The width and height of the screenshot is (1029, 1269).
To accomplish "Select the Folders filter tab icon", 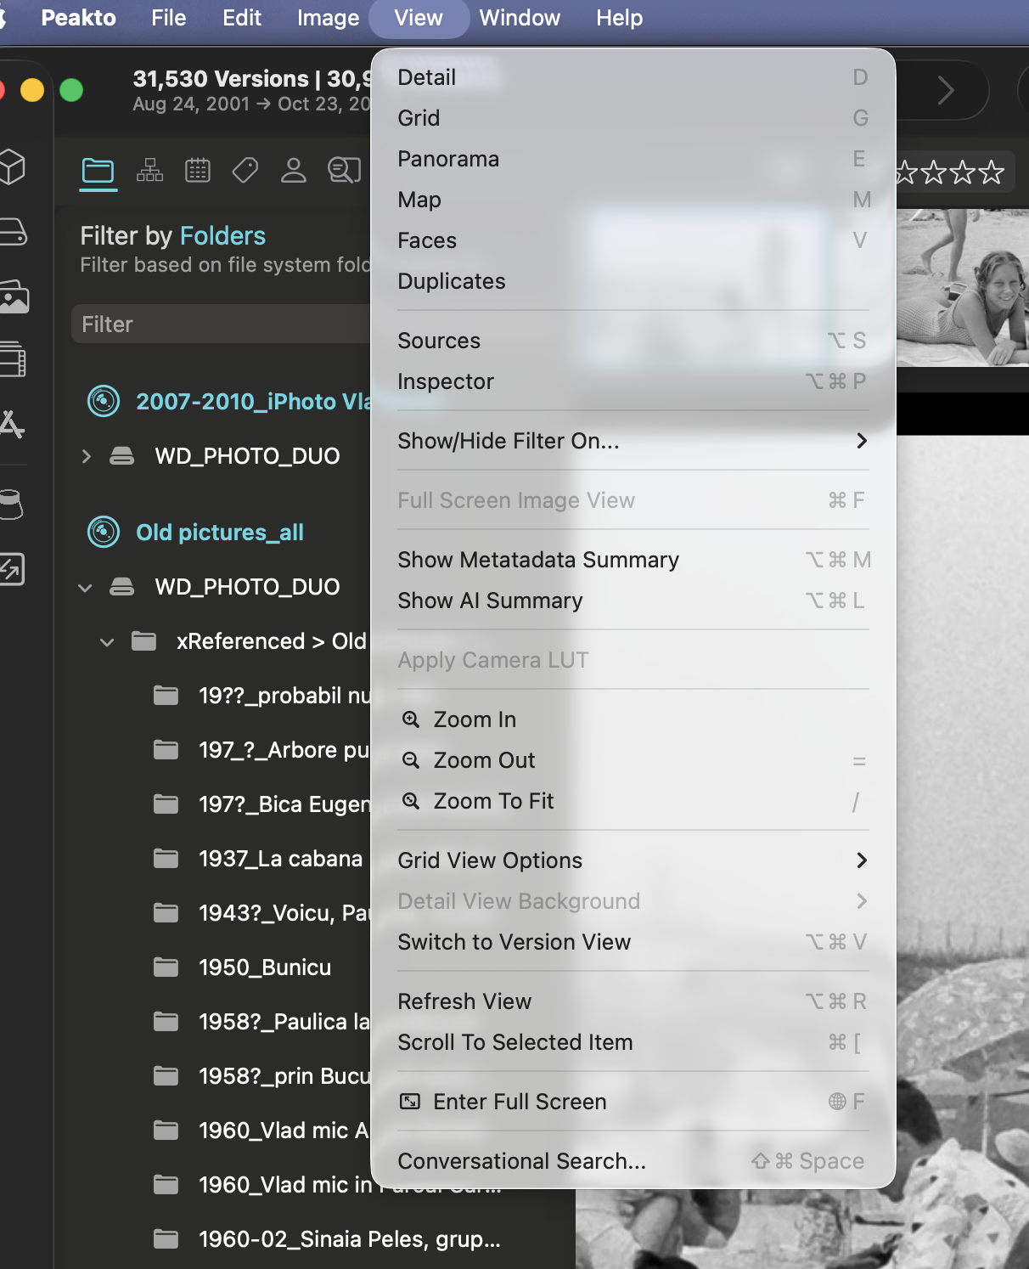I will click(x=98, y=172).
